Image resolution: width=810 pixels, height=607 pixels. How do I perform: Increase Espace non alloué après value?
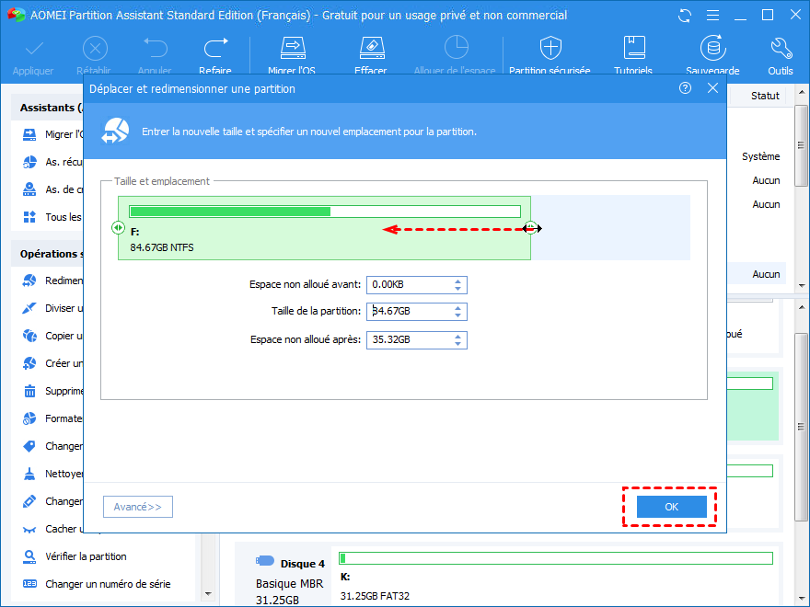457,337
